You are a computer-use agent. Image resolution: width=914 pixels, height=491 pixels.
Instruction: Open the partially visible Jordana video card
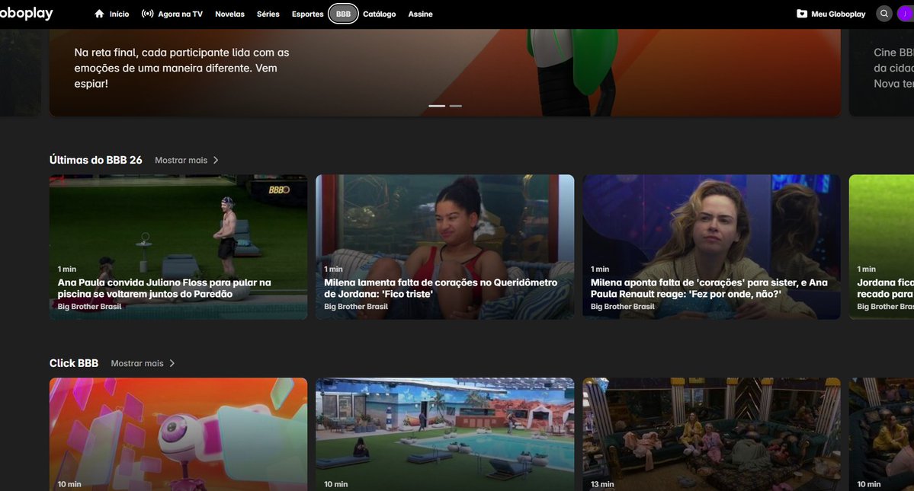(881, 247)
